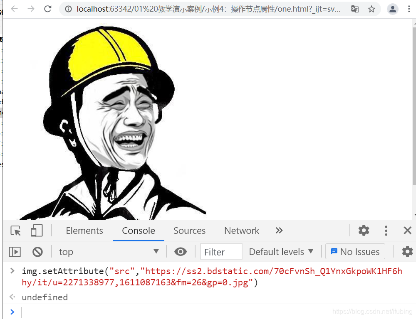
Task: Open the translate page icon
Action: (x=355, y=9)
